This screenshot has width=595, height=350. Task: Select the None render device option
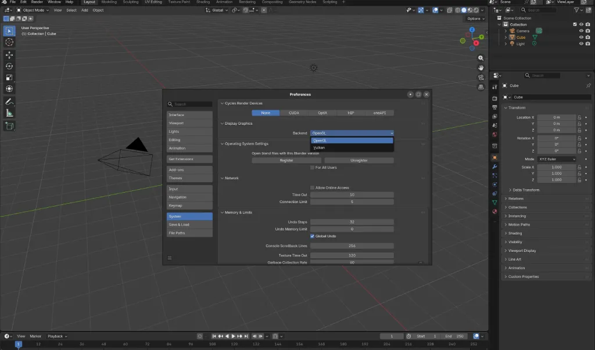266,113
